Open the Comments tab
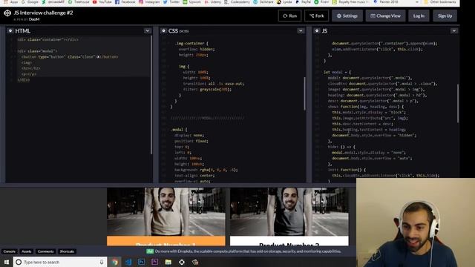Screen dimensions: 475x267 click(45, 251)
